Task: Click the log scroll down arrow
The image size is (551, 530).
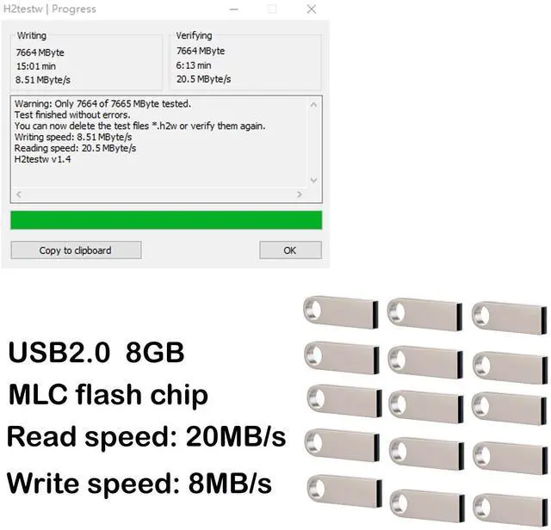Action: click(313, 180)
